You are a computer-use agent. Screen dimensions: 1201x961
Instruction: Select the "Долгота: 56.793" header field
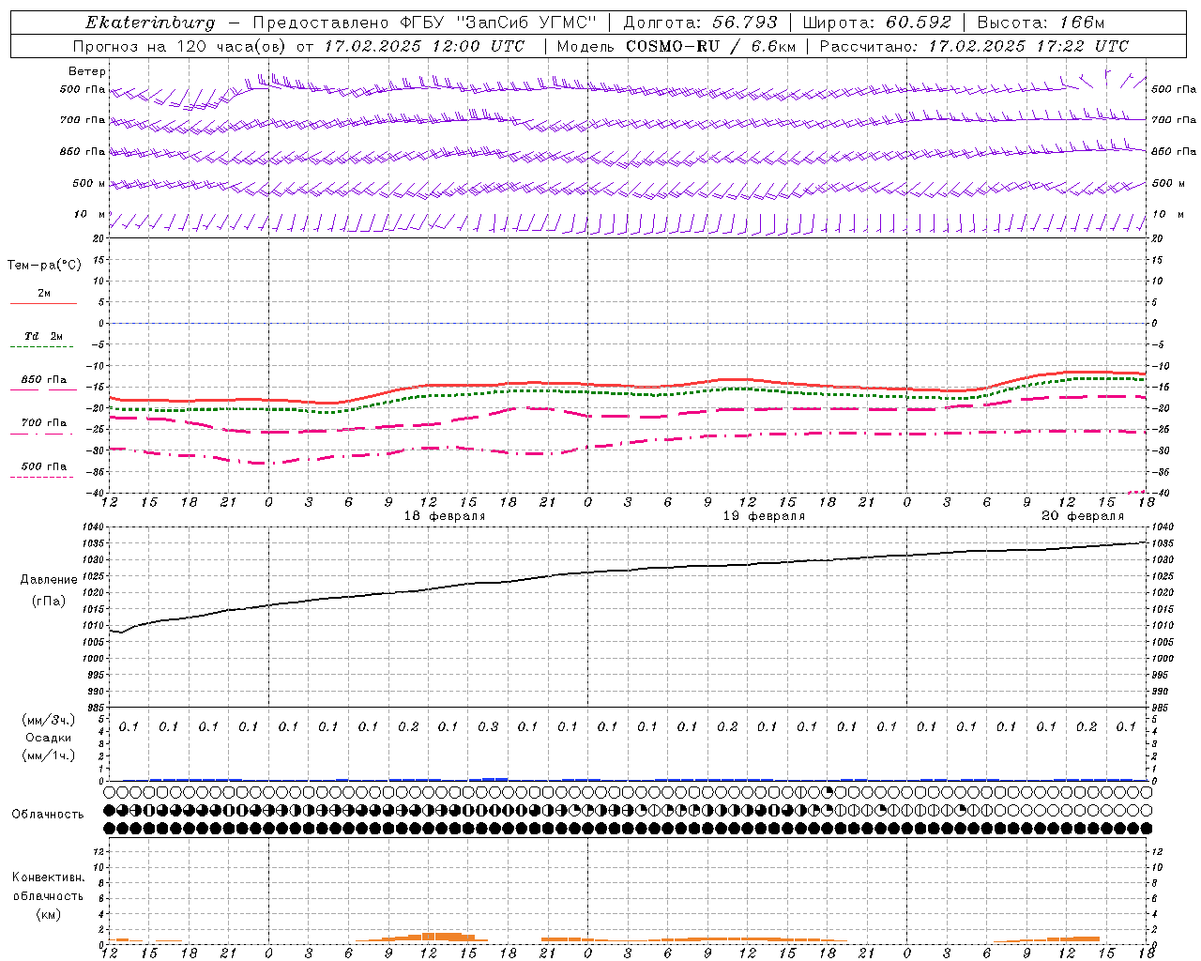(x=700, y=23)
